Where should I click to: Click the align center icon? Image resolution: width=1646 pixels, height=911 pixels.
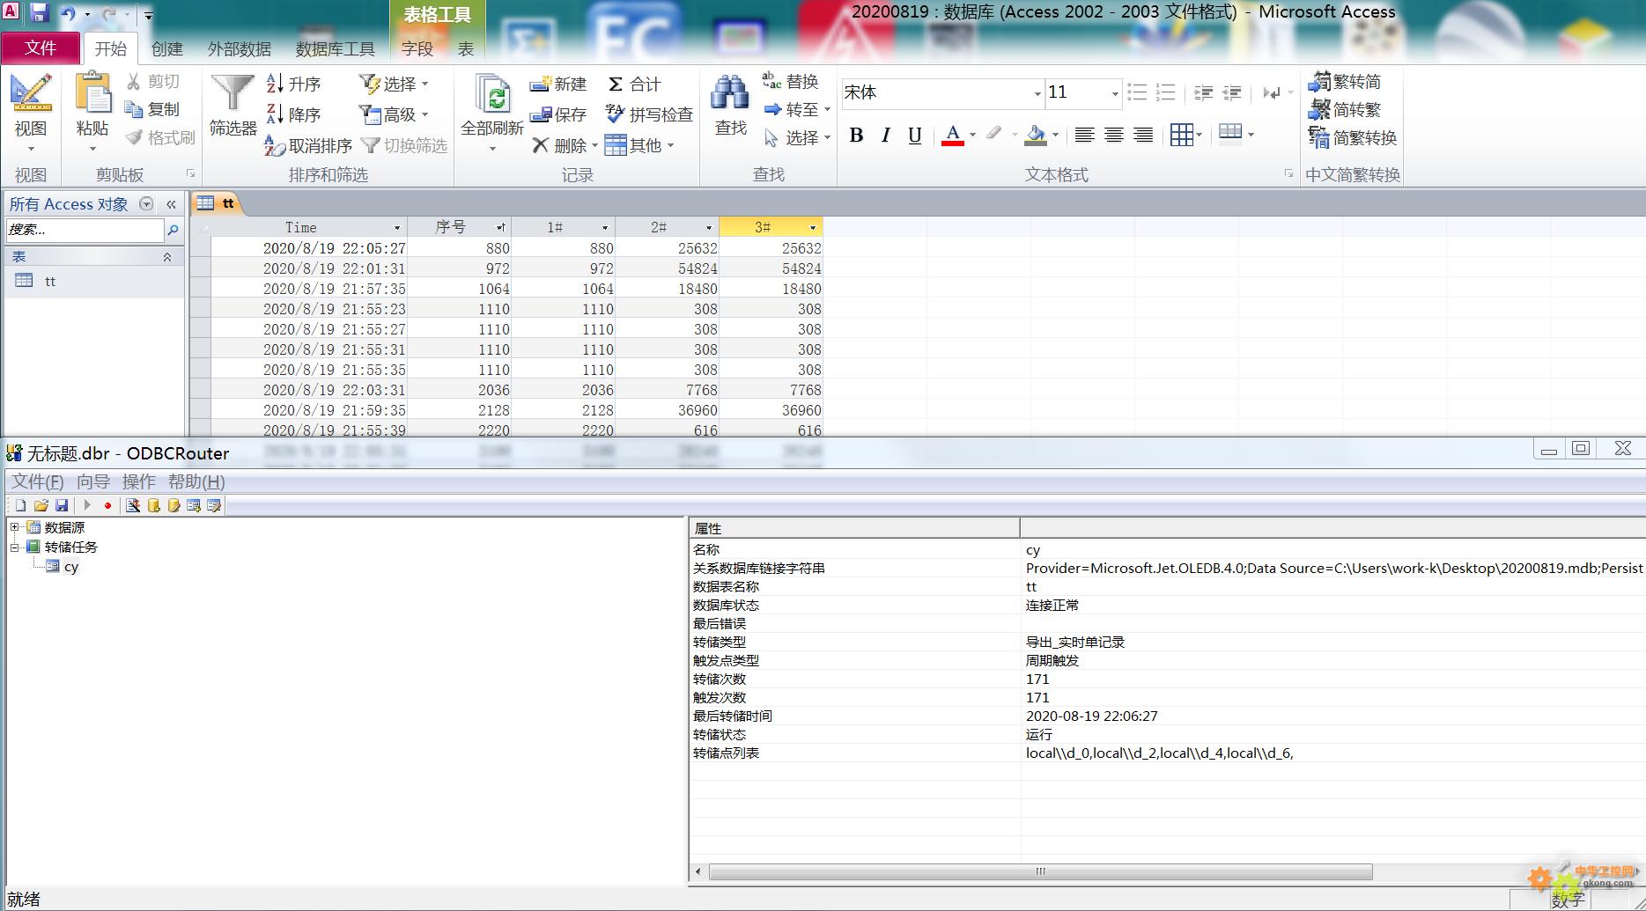click(x=1114, y=135)
